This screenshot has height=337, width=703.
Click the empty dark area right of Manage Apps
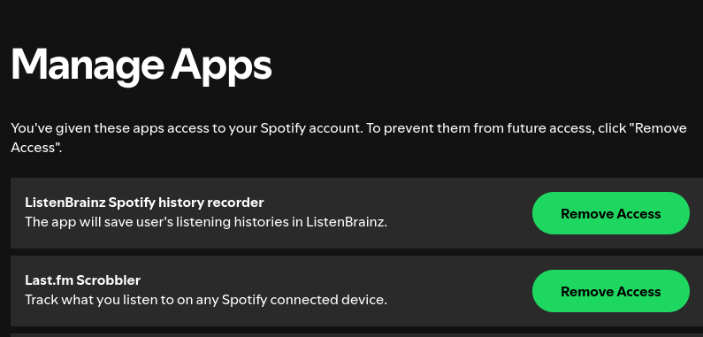(x=485, y=65)
